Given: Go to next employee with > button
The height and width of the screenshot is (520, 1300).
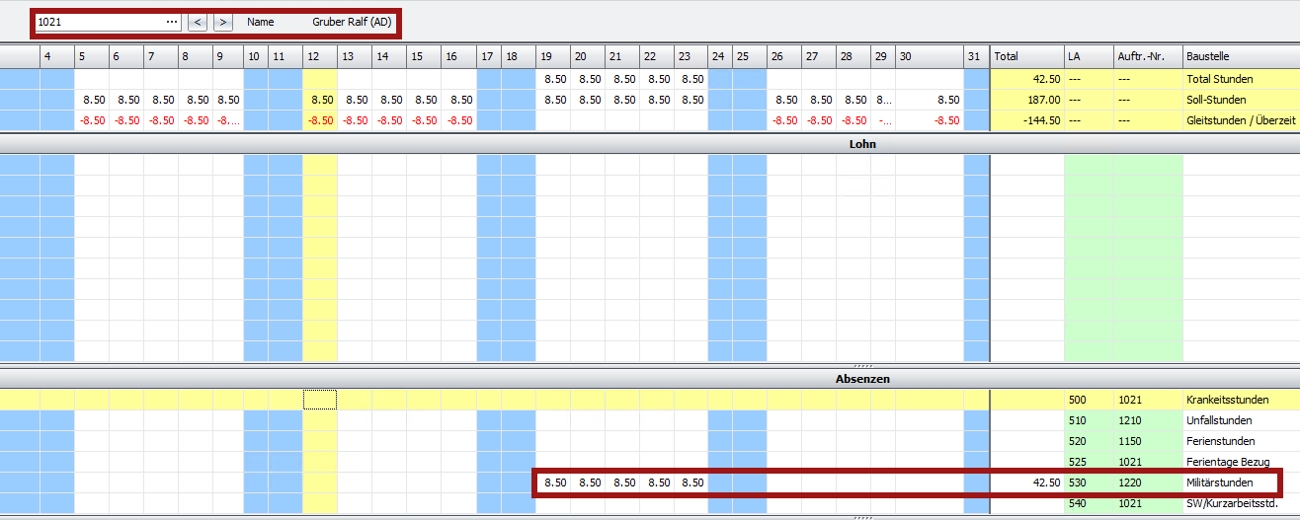Looking at the screenshot, I should tap(223, 22).
